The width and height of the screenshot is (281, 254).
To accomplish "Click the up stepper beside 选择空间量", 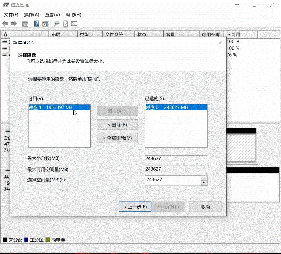I will click(x=204, y=178).
